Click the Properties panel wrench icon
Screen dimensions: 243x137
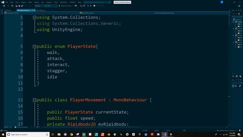(x=240, y=86)
